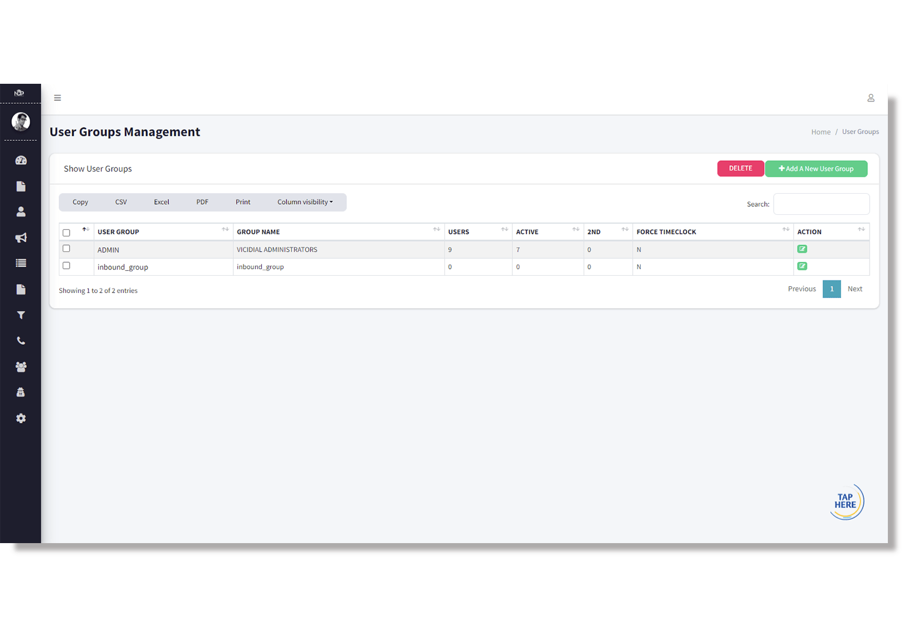Edit the inbound_group row
The height and width of the screenshot is (640, 913).
click(802, 266)
